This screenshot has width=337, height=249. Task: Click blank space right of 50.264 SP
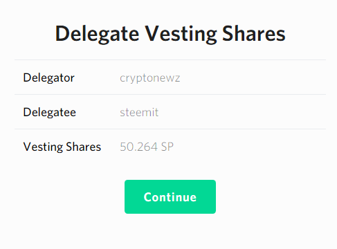(250, 147)
